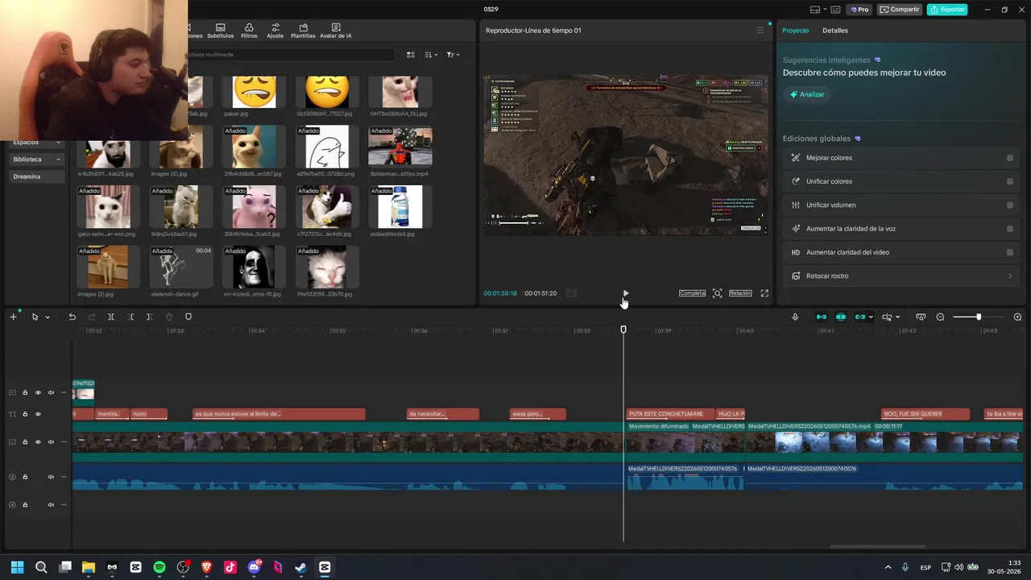Hide the subtitle text track eye icon
Viewport: 1031px width, 580px height.
37,414
